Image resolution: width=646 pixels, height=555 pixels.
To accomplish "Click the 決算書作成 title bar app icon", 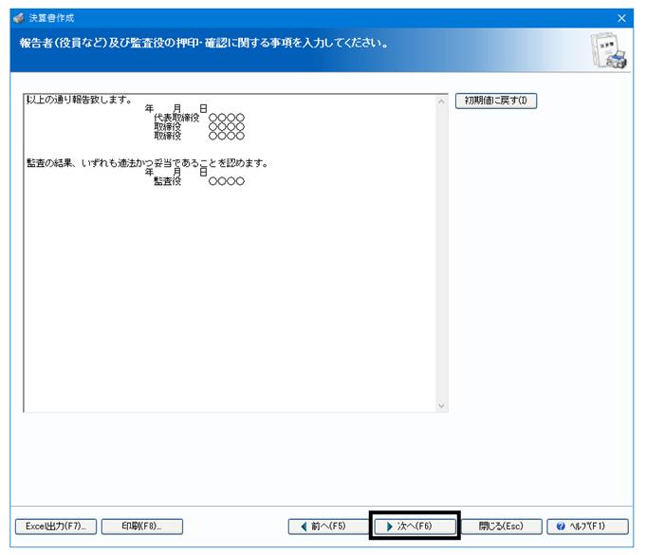I will (19, 18).
